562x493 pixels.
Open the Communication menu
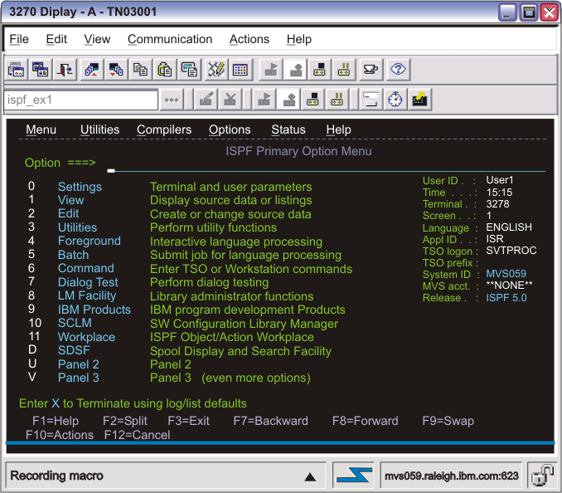click(x=170, y=39)
